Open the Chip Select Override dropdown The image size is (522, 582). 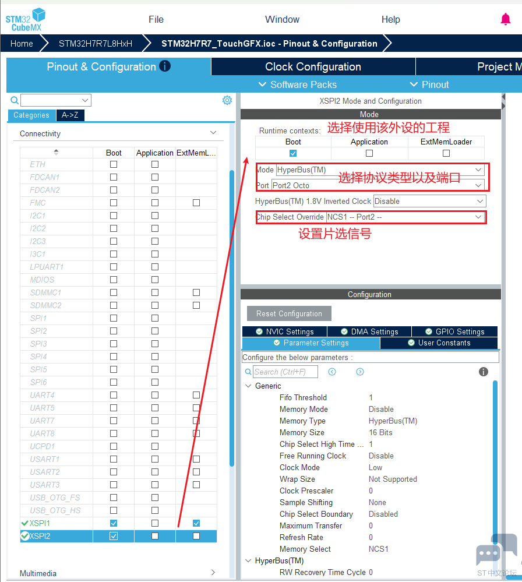tap(405, 217)
